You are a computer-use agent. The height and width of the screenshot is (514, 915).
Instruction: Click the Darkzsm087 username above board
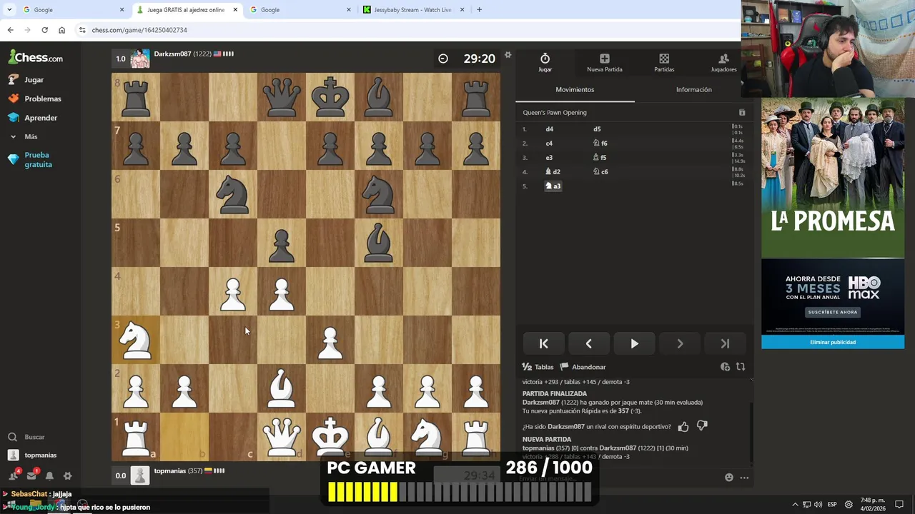point(172,54)
